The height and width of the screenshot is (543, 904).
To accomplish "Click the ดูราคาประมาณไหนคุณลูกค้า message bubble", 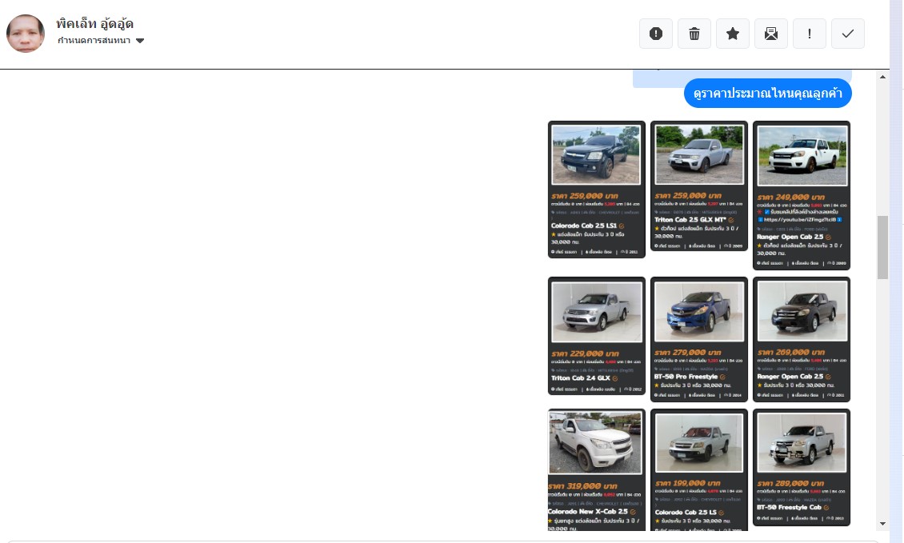I will point(767,94).
